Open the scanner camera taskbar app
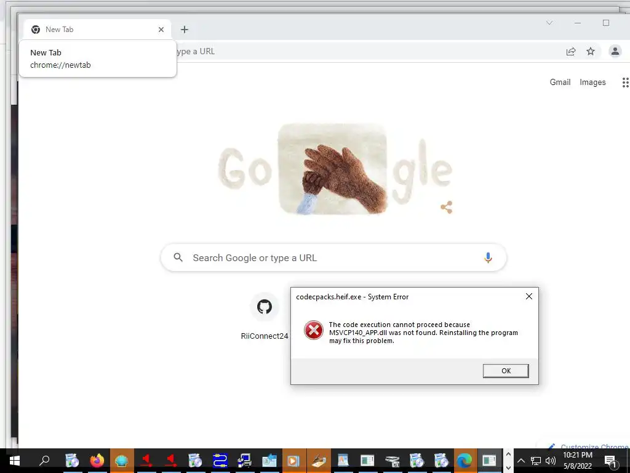Screen dimensions: 630x473 coord(392,461)
